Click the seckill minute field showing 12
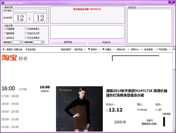Screen dimensions: 176x133 [x=40, y=18]
